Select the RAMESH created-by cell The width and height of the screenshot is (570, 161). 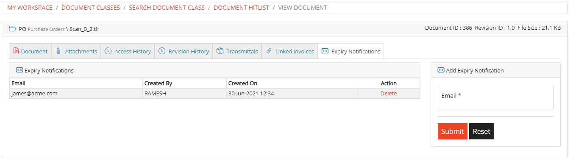[184, 94]
